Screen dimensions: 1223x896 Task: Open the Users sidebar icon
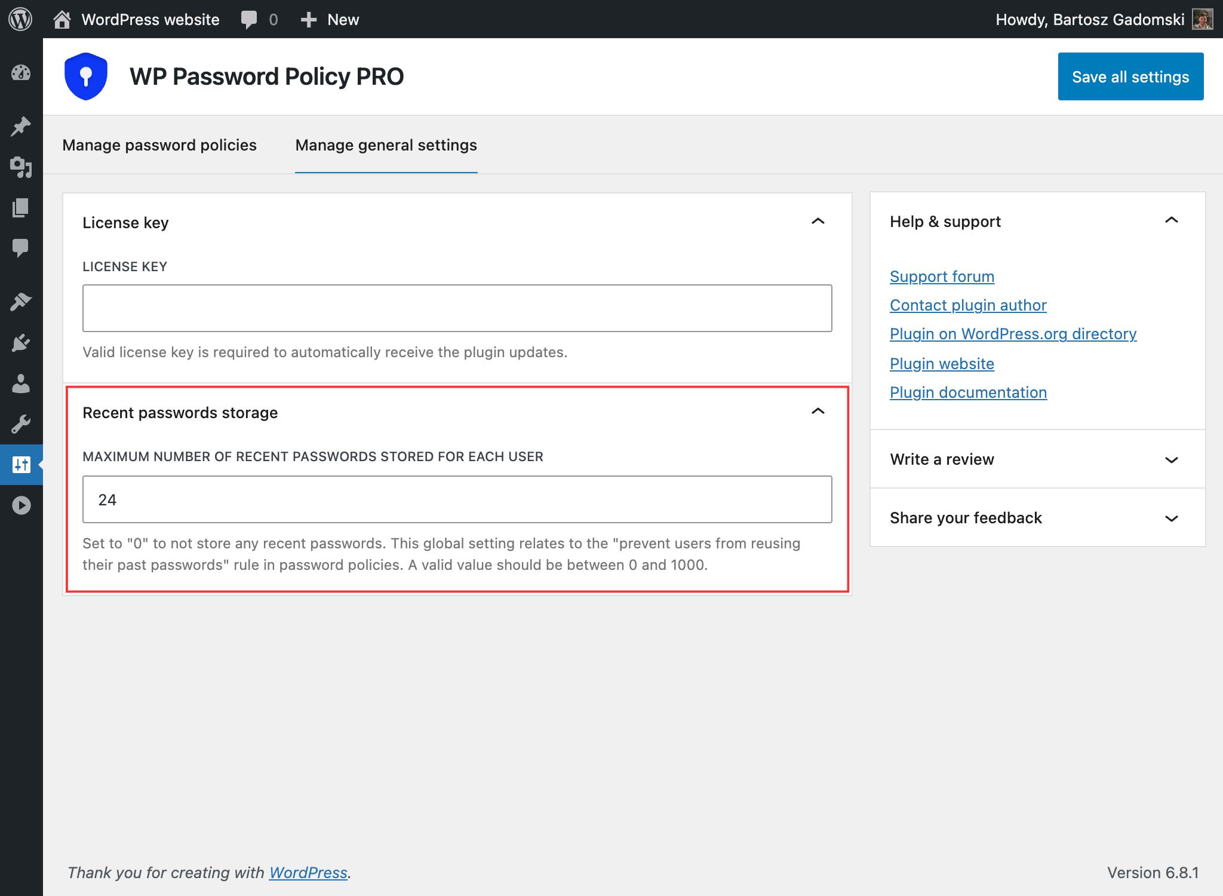21,383
